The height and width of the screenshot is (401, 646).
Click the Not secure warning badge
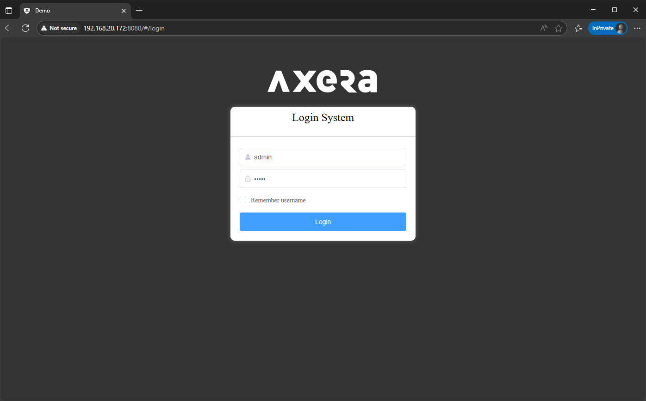tap(59, 28)
